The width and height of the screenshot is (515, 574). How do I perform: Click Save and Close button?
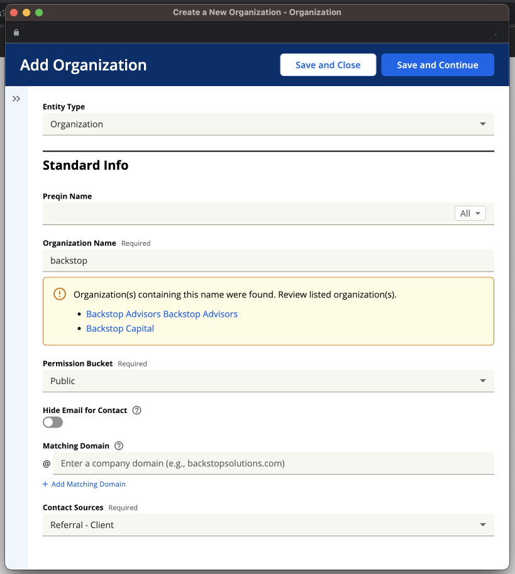point(328,65)
